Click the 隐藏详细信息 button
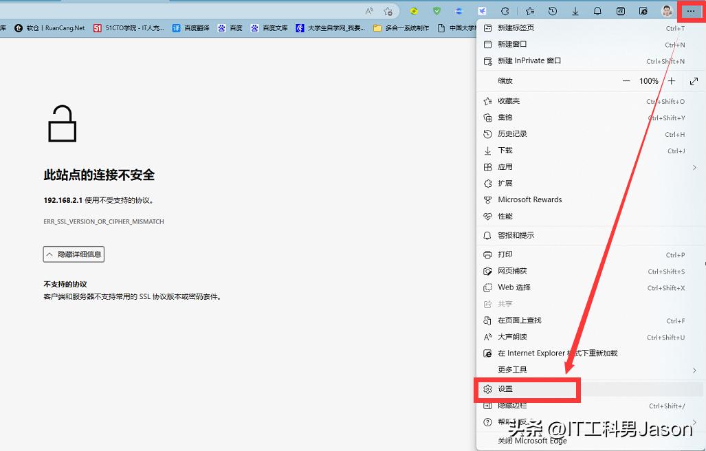Screen dimensions: 706x451 click(73, 254)
